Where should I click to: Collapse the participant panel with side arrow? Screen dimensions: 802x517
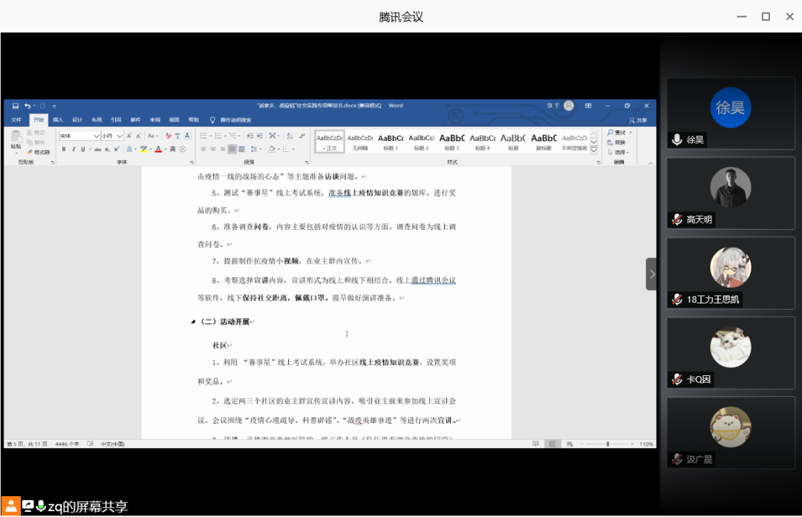pyautogui.click(x=651, y=274)
